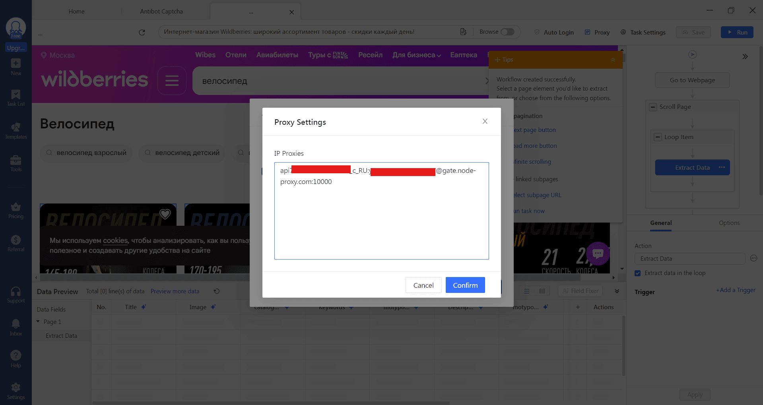Open Templates in sidebar
The image size is (763, 405).
pos(16,131)
